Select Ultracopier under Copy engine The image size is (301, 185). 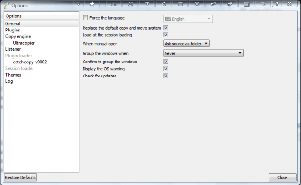click(x=24, y=43)
